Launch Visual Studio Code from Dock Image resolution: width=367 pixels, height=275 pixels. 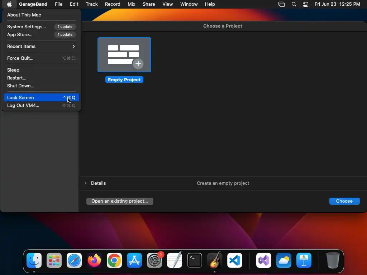[x=235, y=260]
